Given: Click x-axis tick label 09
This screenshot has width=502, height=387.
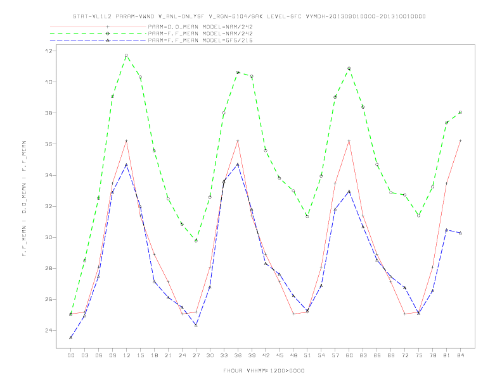Looking at the screenshot, I should click(x=112, y=355).
